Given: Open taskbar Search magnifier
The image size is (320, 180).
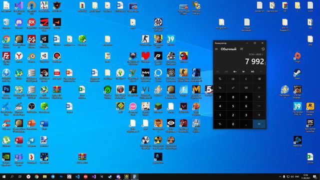Looking at the screenshot, I should 12,176.
